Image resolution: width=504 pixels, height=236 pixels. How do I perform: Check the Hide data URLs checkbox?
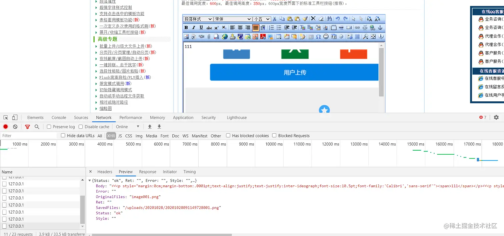point(63,135)
